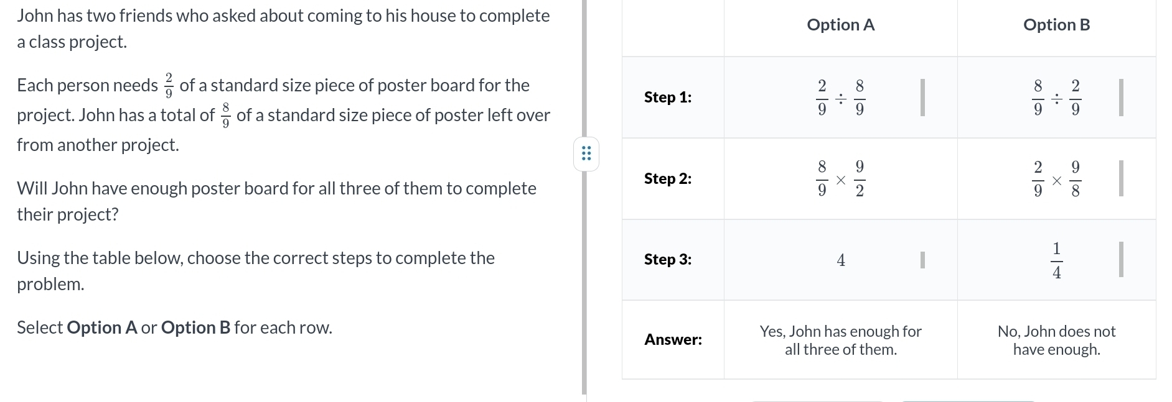Click the Answer row label
1172x402 pixels.
pyautogui.click(x=673, y=339)
